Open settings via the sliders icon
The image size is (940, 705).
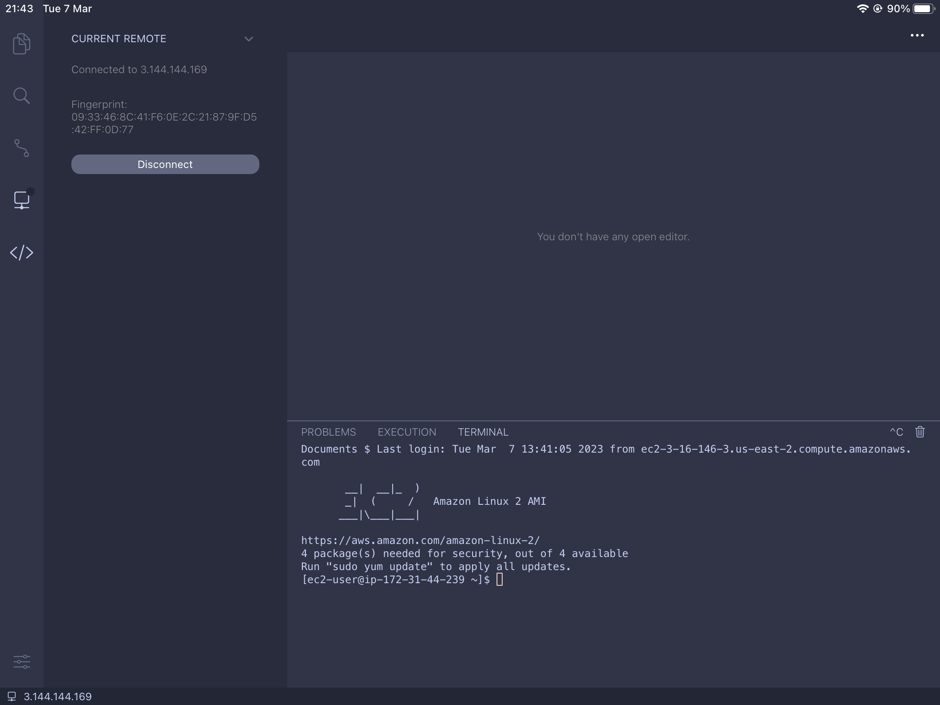[x=21, y=661]
